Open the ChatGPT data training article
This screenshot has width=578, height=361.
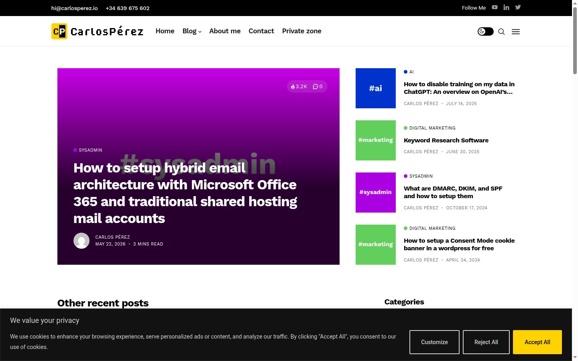point(459,88)
